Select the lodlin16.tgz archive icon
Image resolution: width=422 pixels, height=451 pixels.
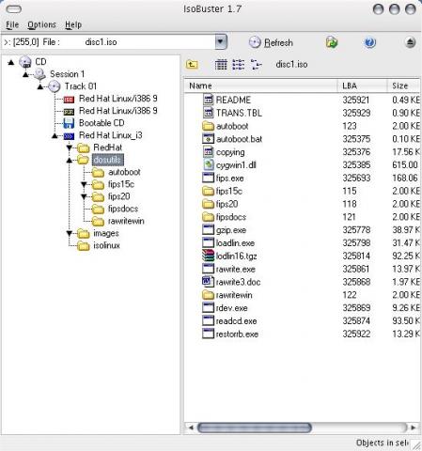(x=208, y=256)
